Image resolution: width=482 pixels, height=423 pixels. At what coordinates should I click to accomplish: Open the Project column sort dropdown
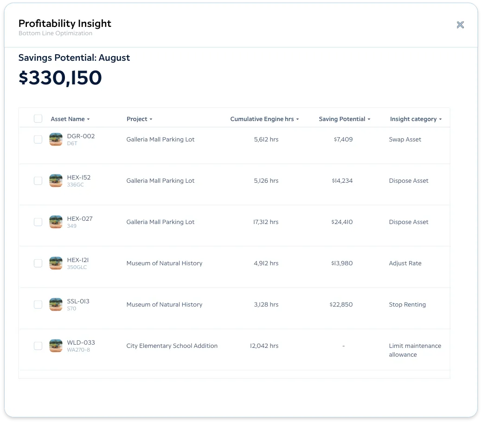[151, 119]
